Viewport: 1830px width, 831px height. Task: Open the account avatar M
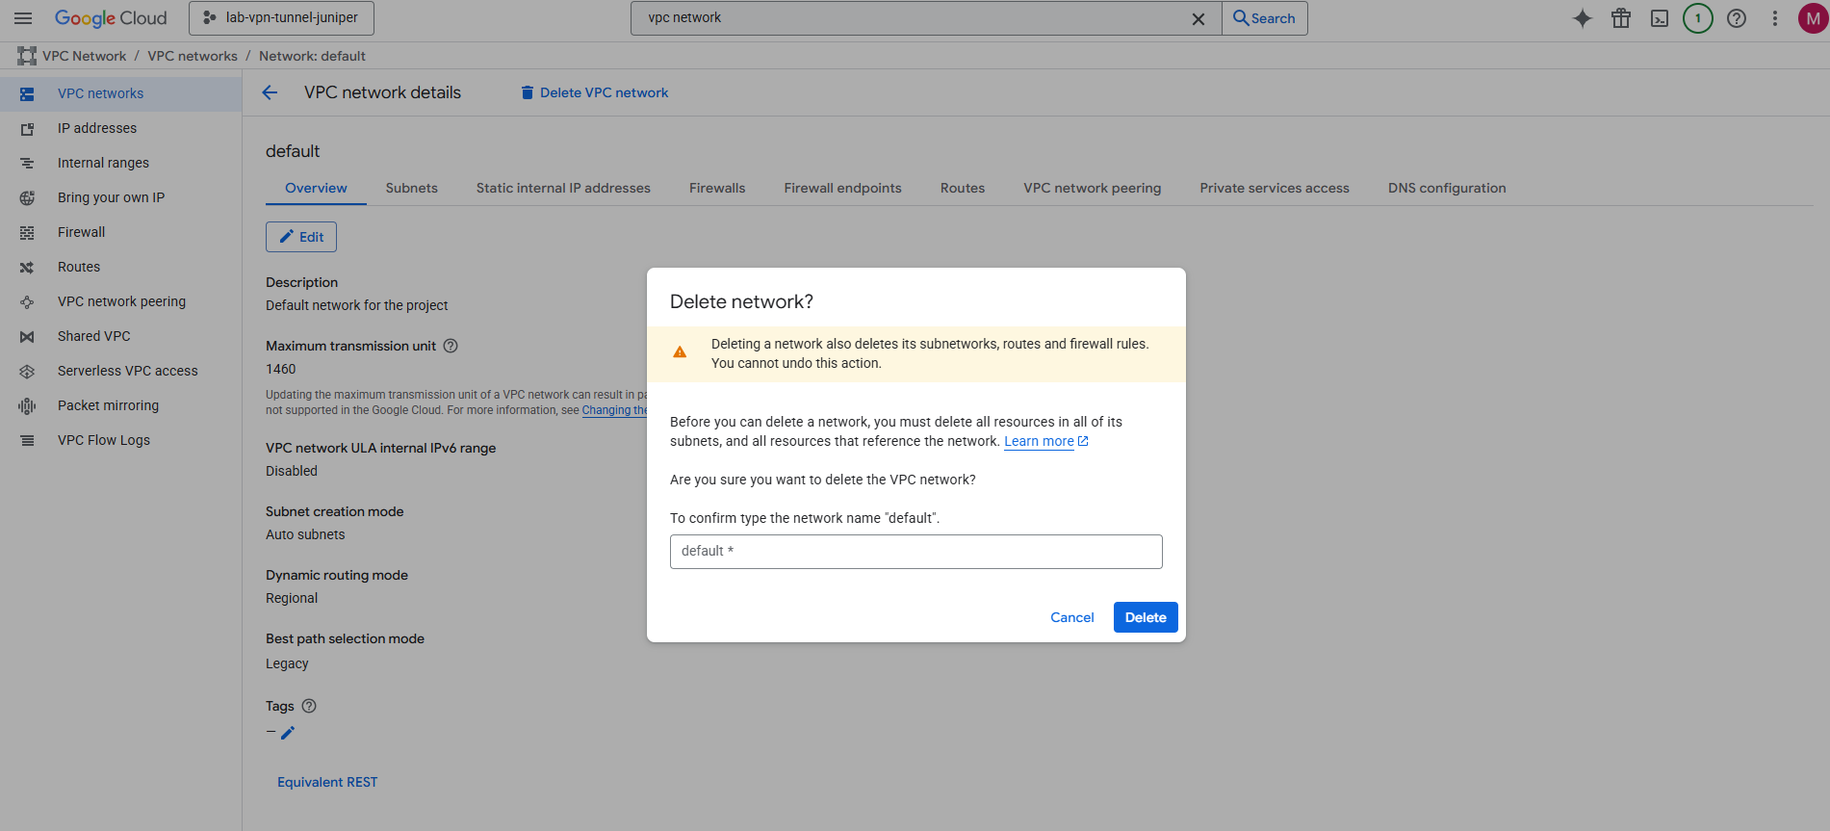tap(1813, 18)
